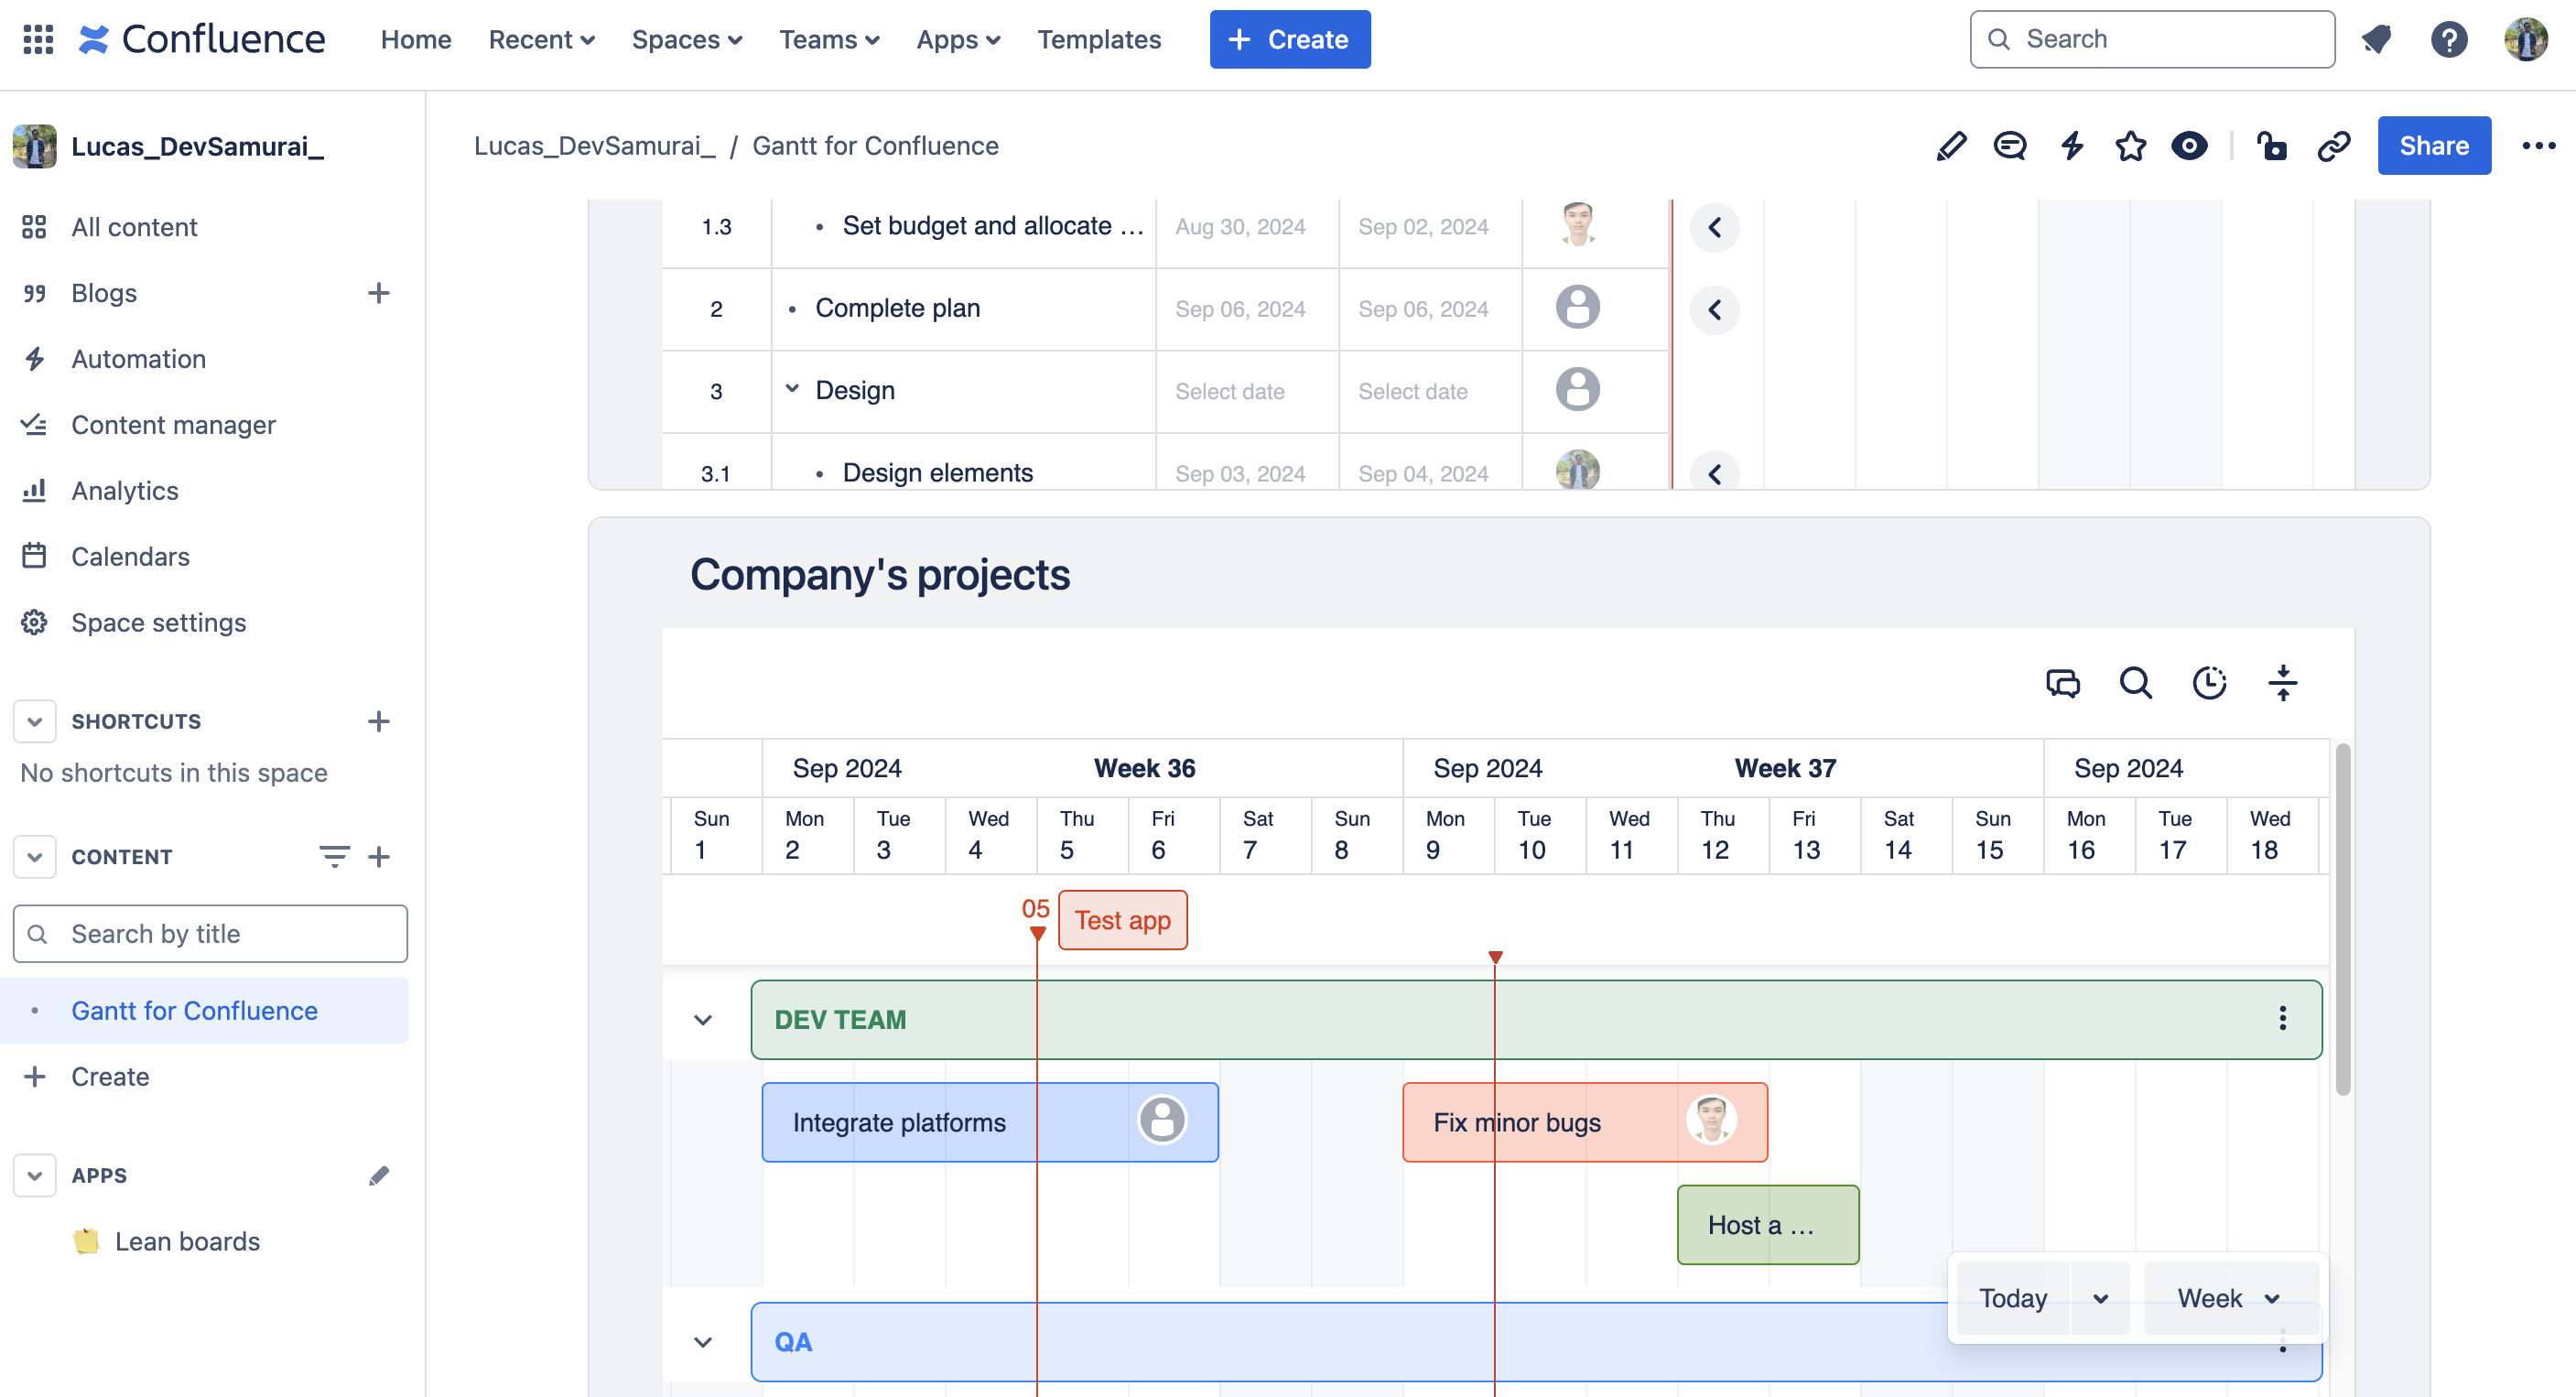Collapse the DEV TEAM group

pyautogui.click(x=703, y=1020)
